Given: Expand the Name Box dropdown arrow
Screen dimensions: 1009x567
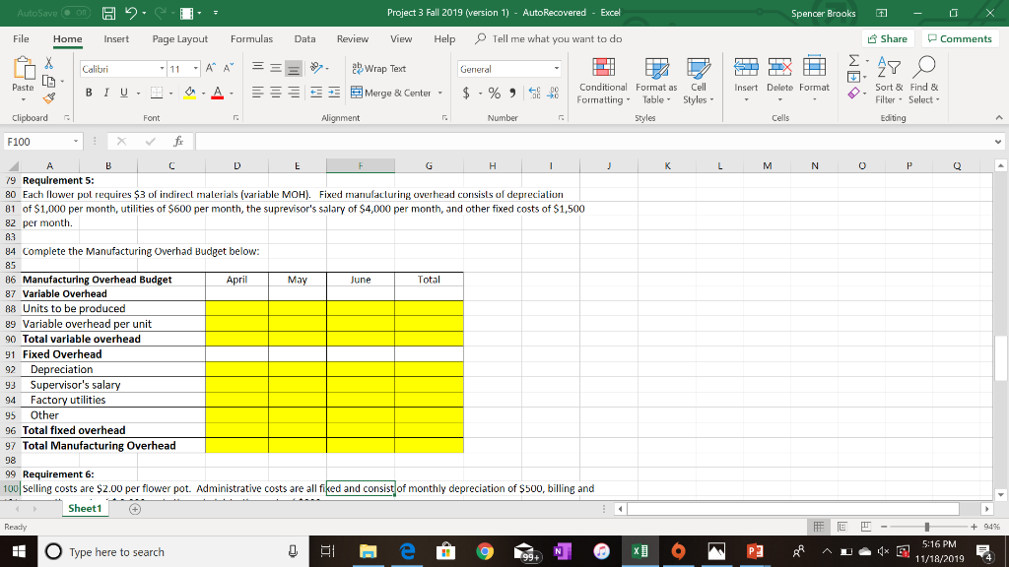Looking at the screenshot, I should (76, 142).
